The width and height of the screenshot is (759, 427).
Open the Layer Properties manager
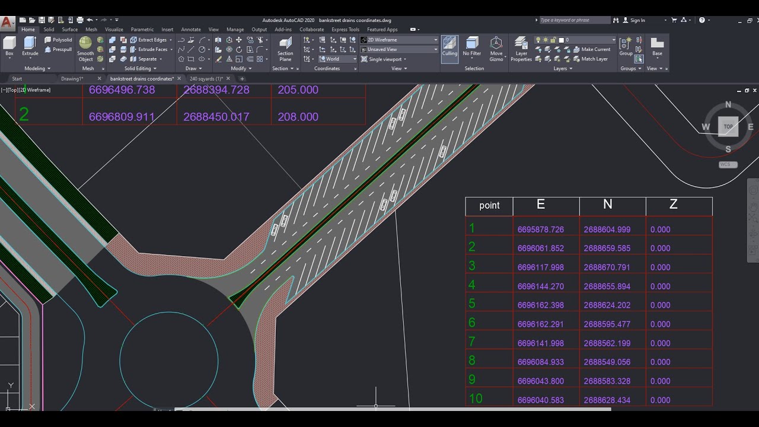(x=521, y=50)
